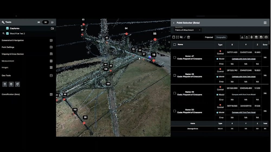Click the save disk icon in Point Selector

[x=261, y=37]
